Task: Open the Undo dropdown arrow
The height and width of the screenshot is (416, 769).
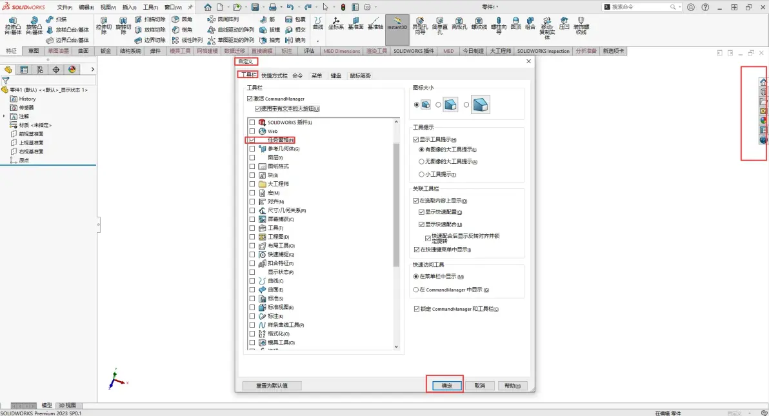Action: 299,7
